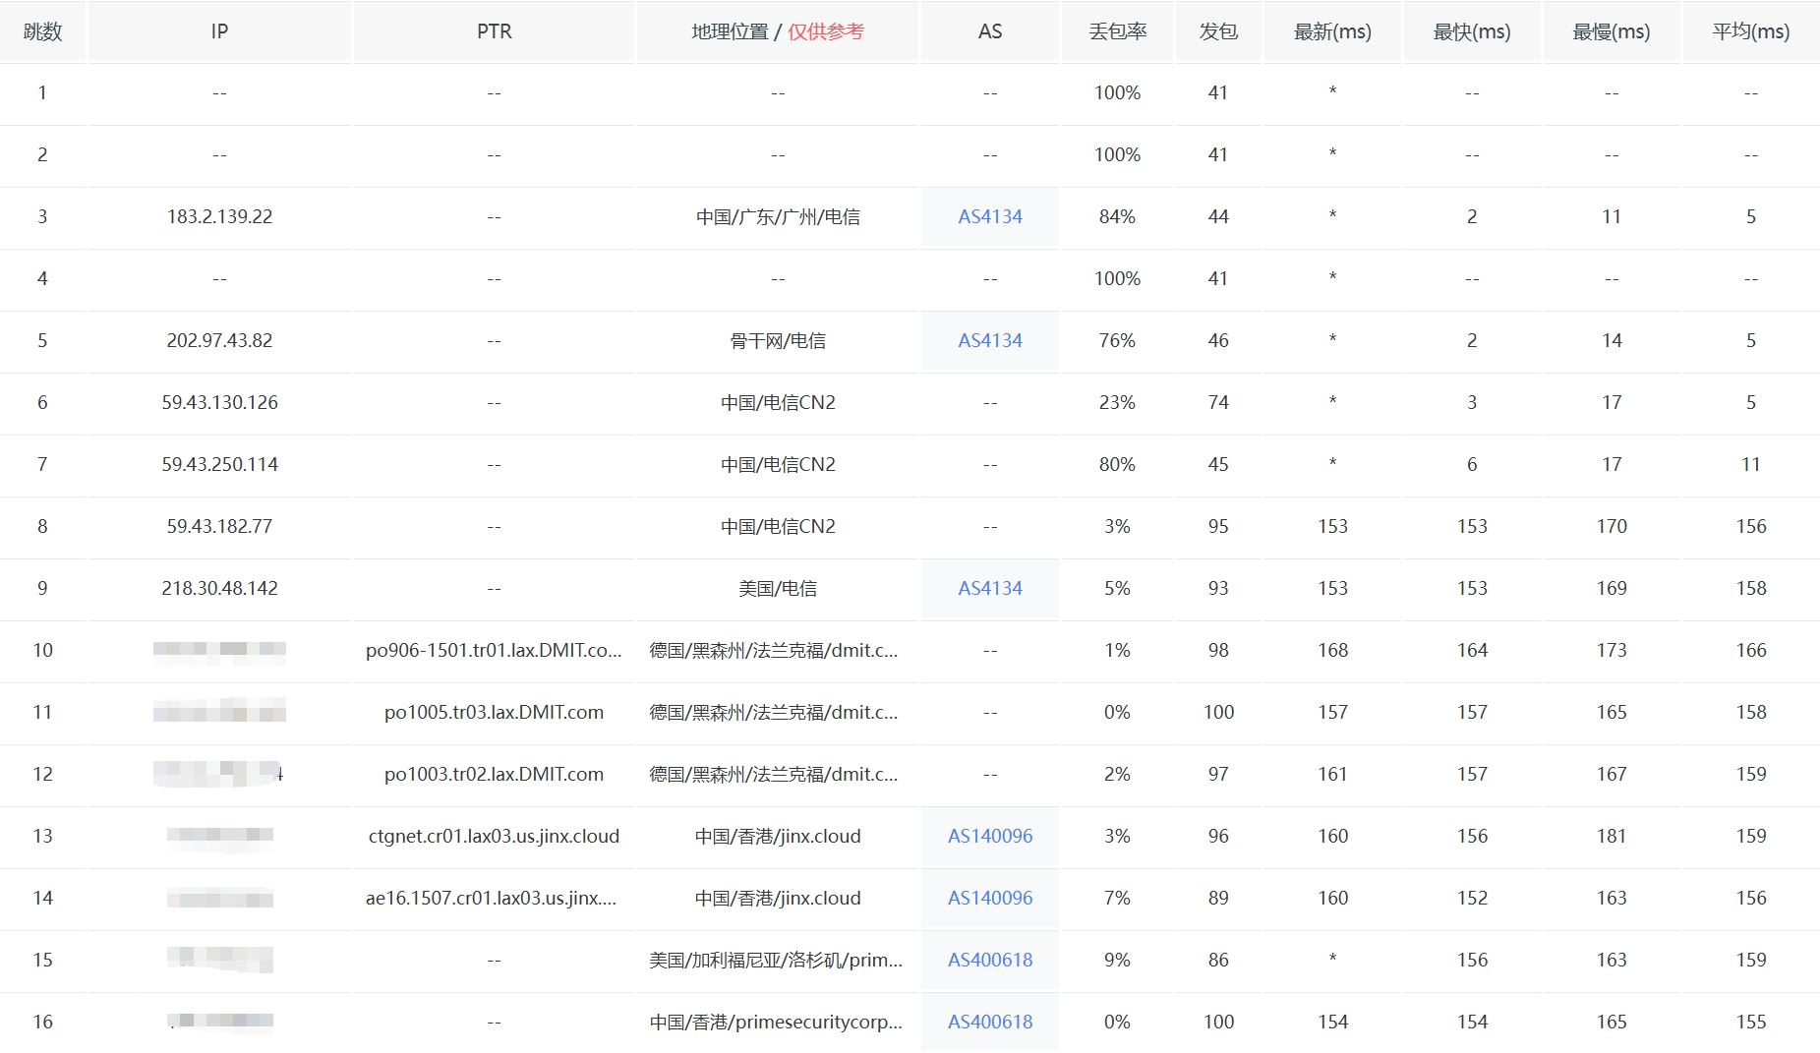Select the 平均(ms) column header
The height and width of the screenshot is (1053, 1820).
click(x=1751, y=31)
